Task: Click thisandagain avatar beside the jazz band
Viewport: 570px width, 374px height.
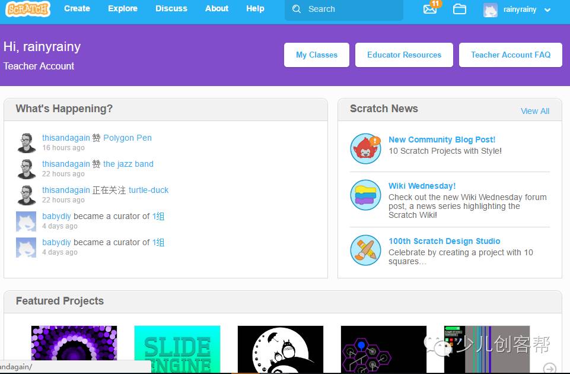Action: point(26,169)
